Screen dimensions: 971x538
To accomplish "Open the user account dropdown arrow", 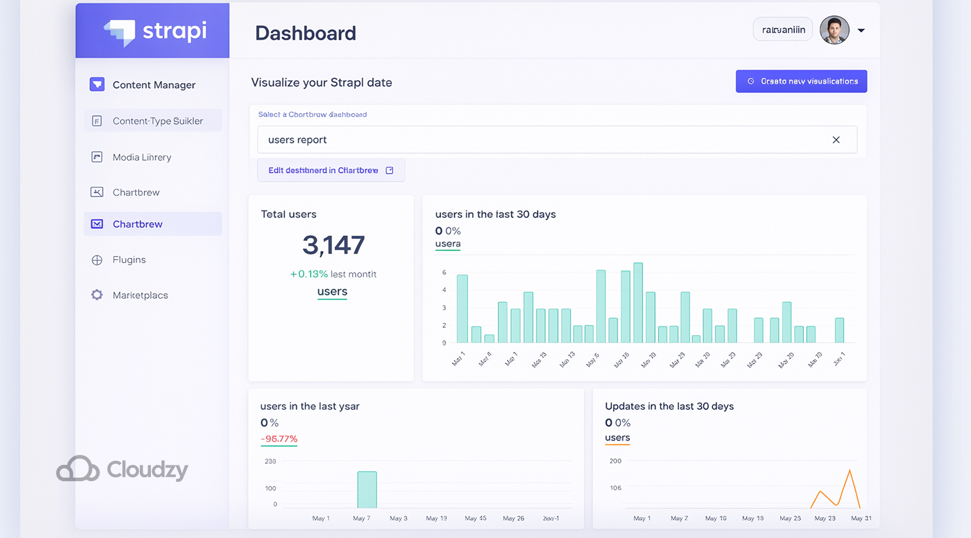I will (x=861, y=29).
